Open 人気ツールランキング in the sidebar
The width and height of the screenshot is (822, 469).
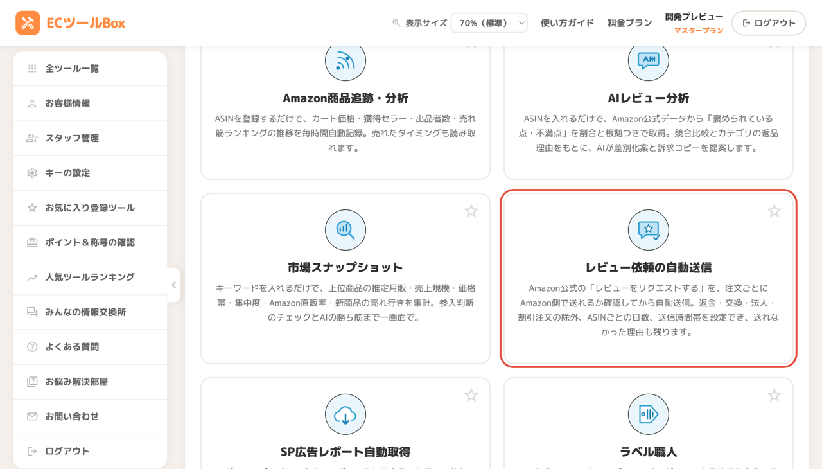pos(90,278)
